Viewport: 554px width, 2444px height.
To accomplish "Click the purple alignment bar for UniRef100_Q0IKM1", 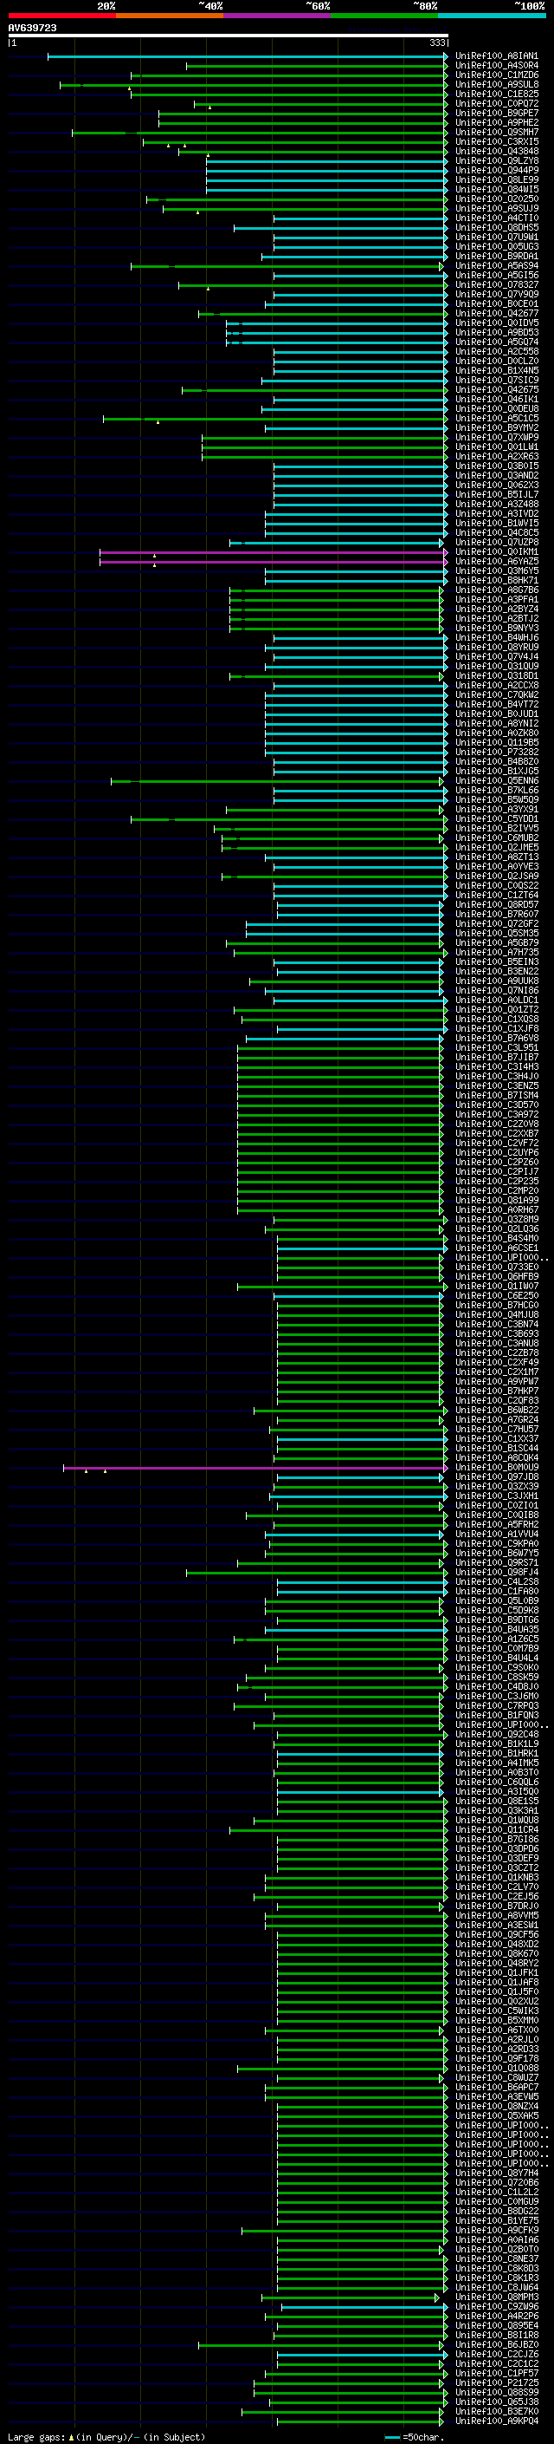I will coord(273,552).
